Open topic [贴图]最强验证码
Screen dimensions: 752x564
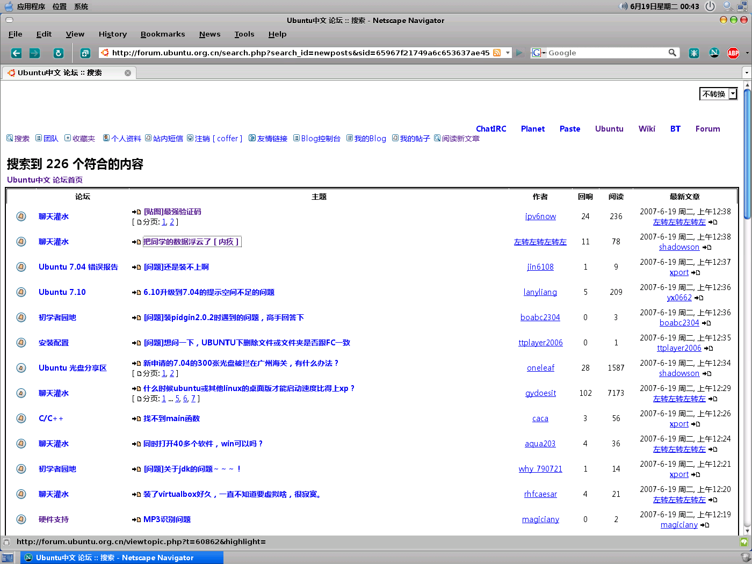coord(172,212)
